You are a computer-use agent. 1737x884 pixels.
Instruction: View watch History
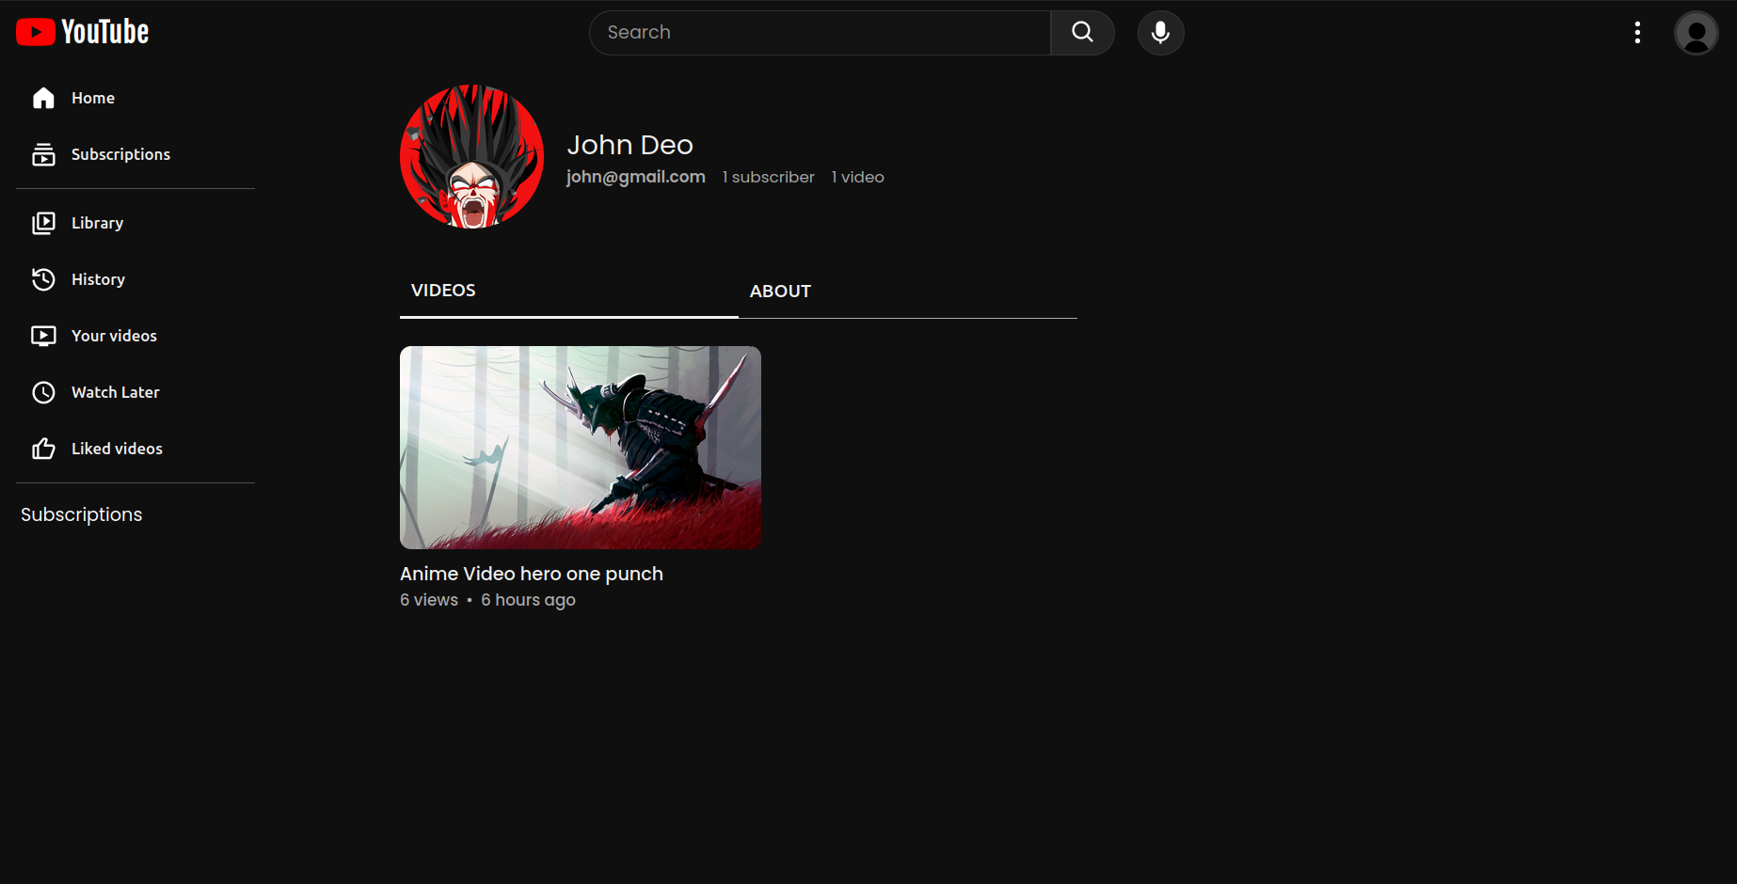[x=98, y=278]
